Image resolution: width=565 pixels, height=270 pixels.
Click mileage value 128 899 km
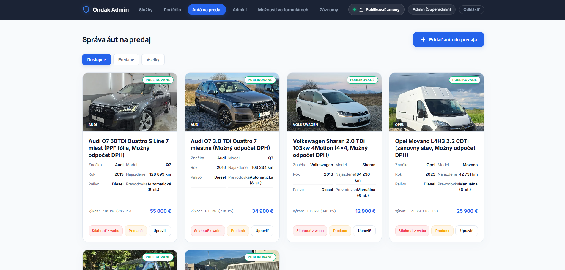point(160,174)
